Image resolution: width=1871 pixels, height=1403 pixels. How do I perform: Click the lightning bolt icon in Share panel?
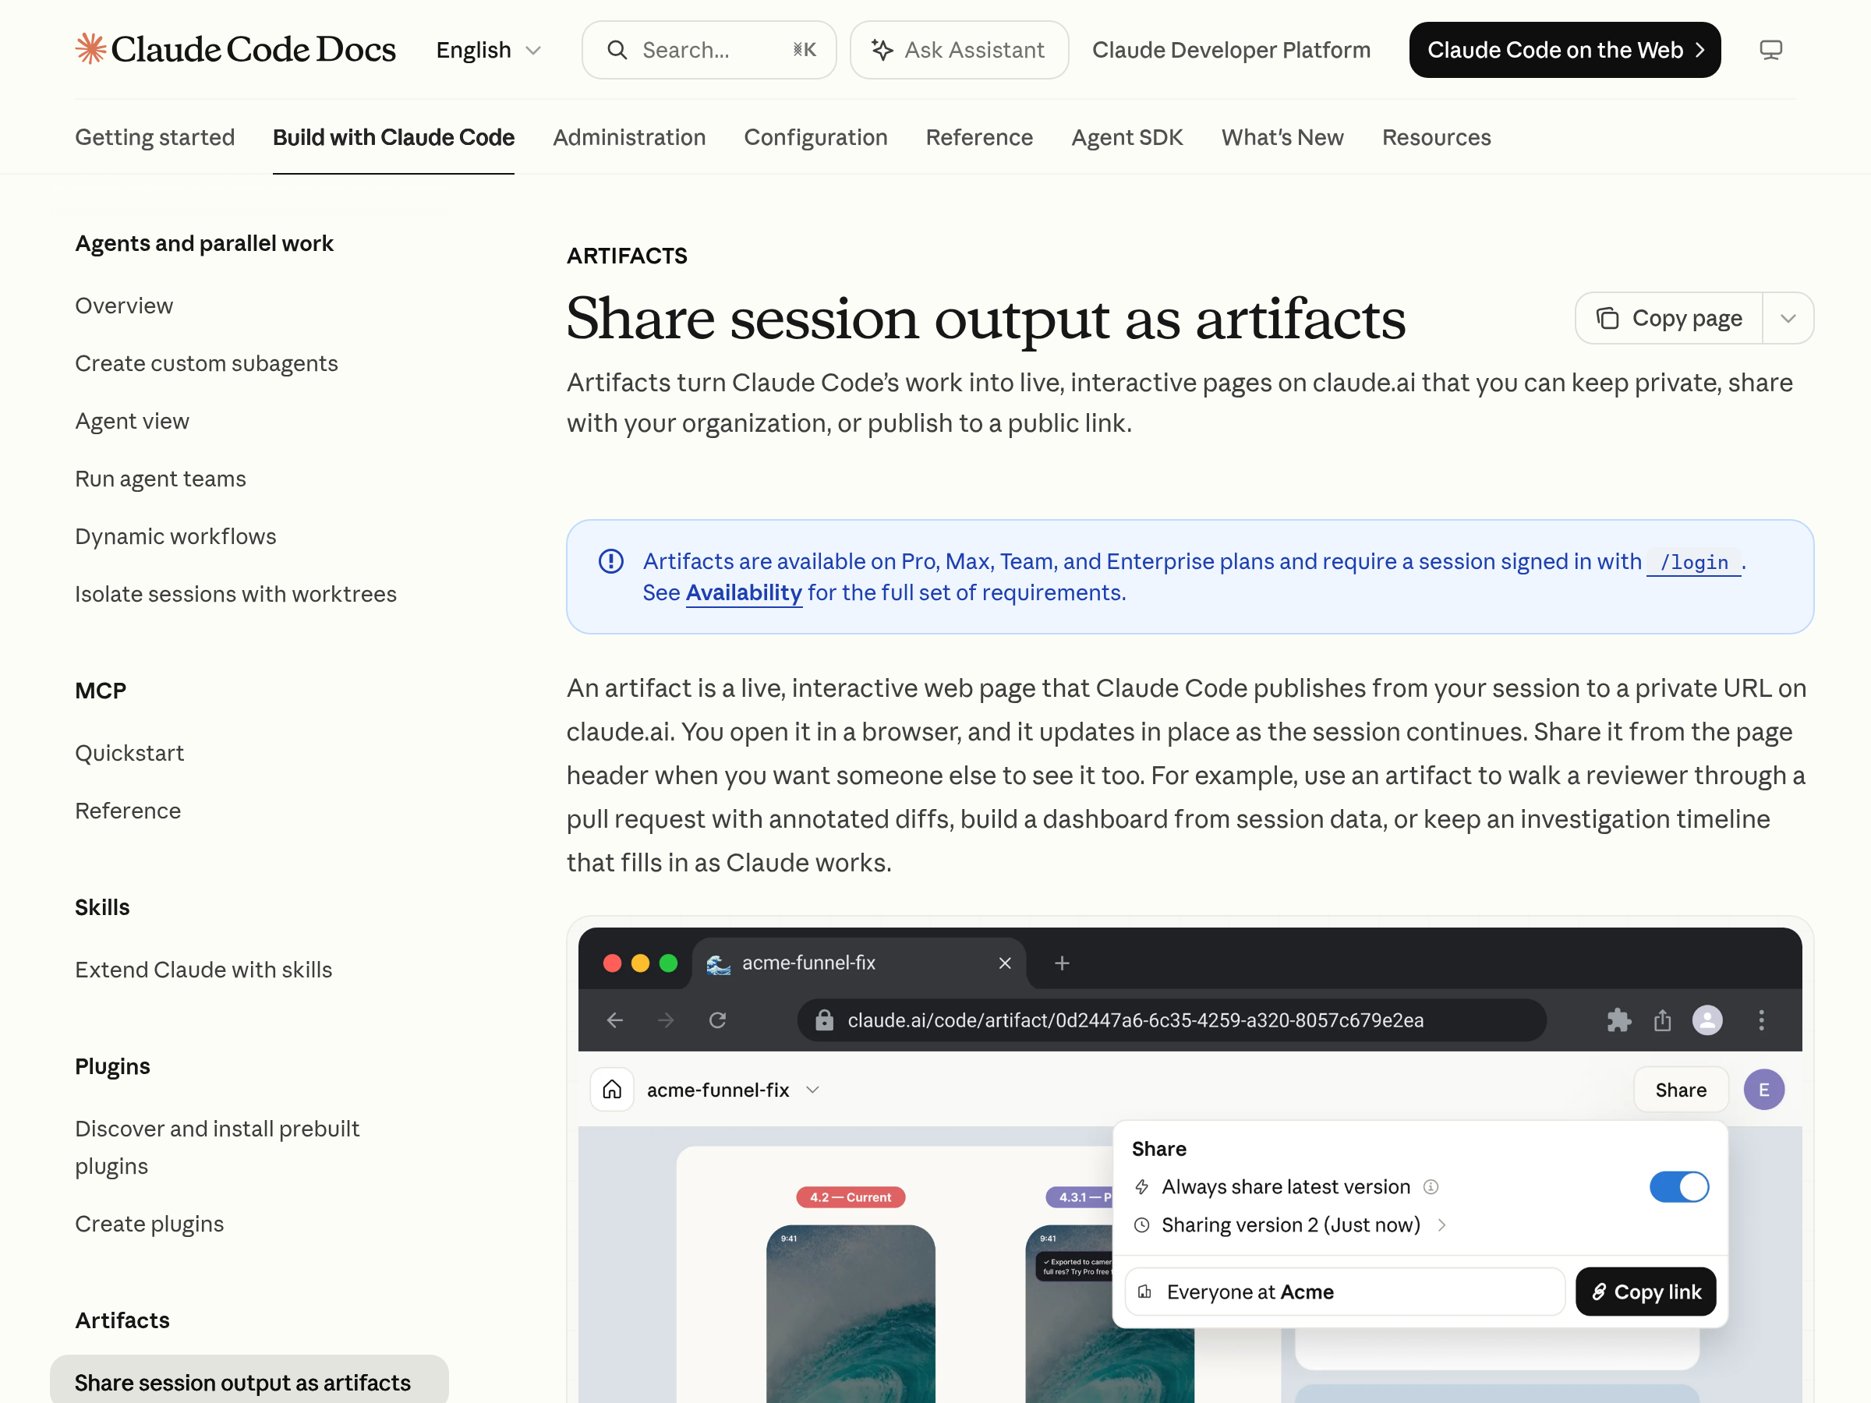(1142, 1187)
